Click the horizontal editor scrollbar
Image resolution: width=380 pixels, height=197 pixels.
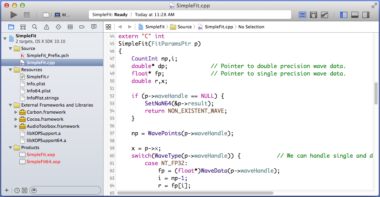click(x=196, y=193)
